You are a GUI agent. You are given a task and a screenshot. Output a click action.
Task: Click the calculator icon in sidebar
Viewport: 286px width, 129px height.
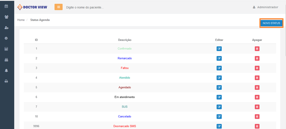click(6, 49)
